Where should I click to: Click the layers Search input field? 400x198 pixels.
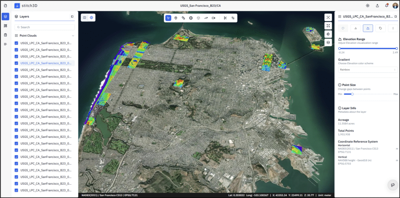(x=45, y=27)
